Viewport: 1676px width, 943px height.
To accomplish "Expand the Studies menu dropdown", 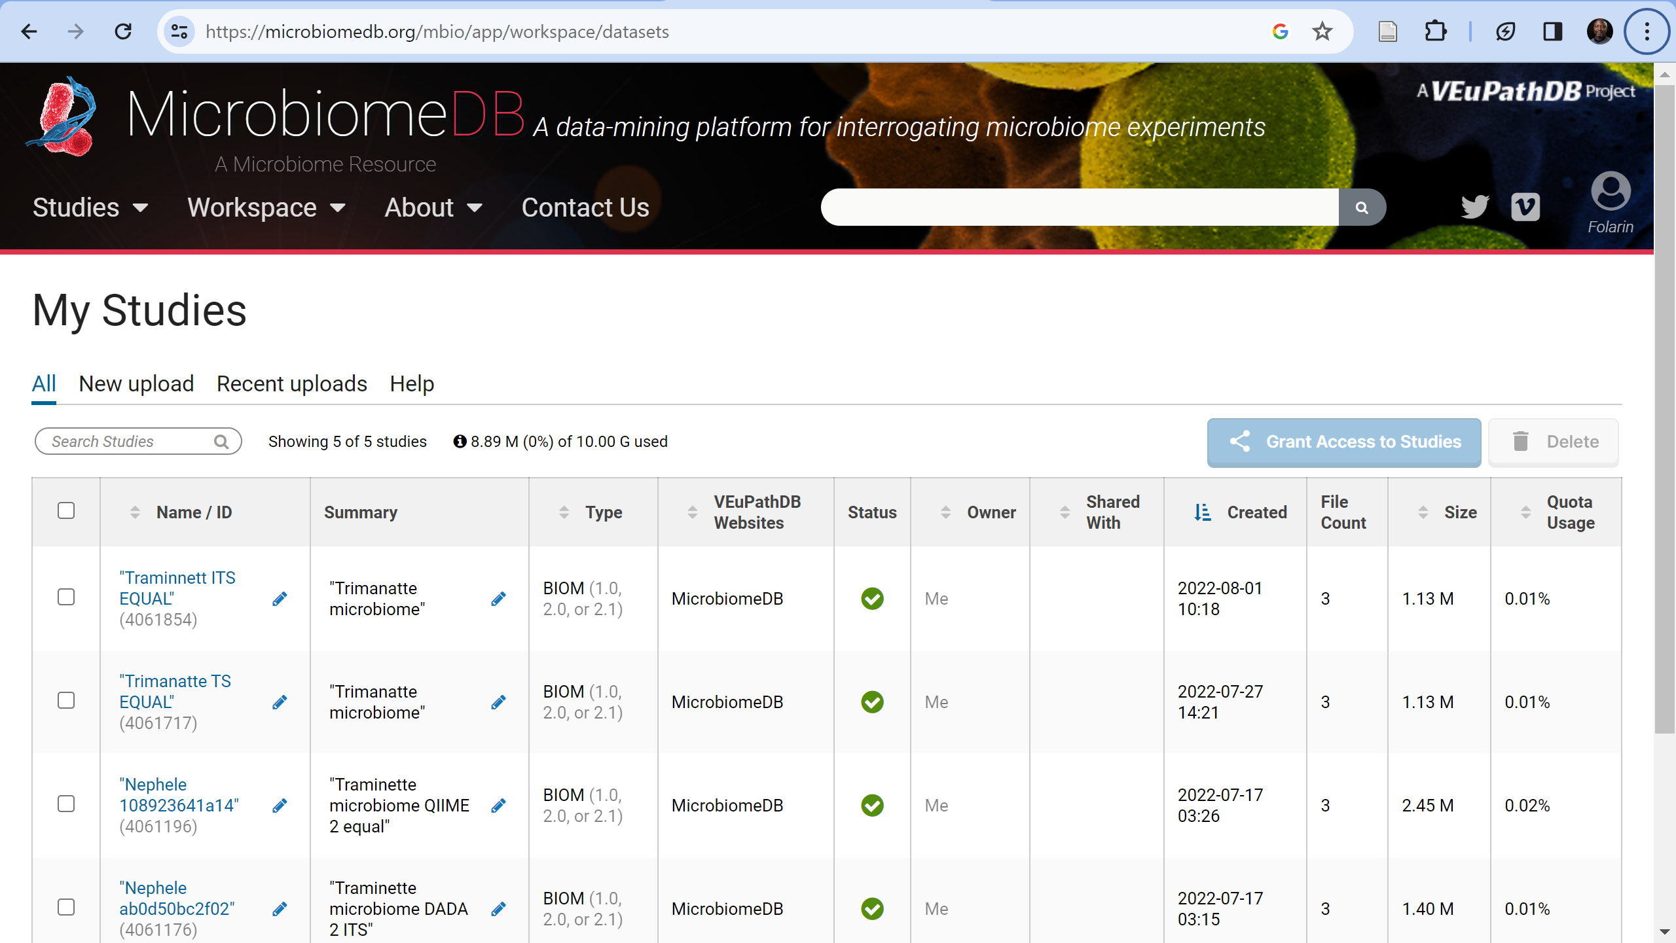I will pos(90,208).
